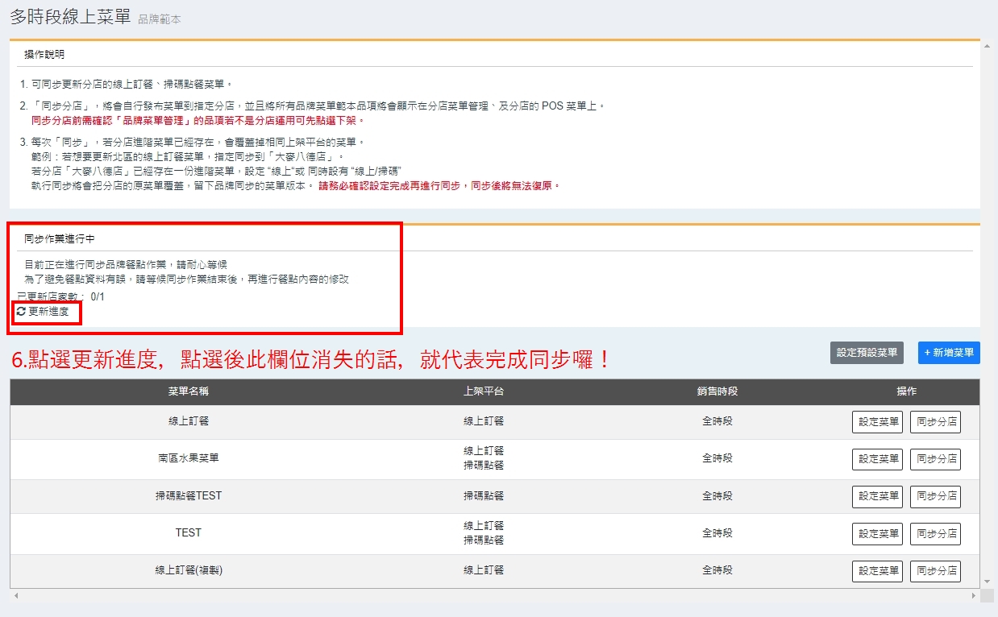Click the vertical scrollbar down arrow
Viewport: 998px width, 617px height.
point(987,581)
